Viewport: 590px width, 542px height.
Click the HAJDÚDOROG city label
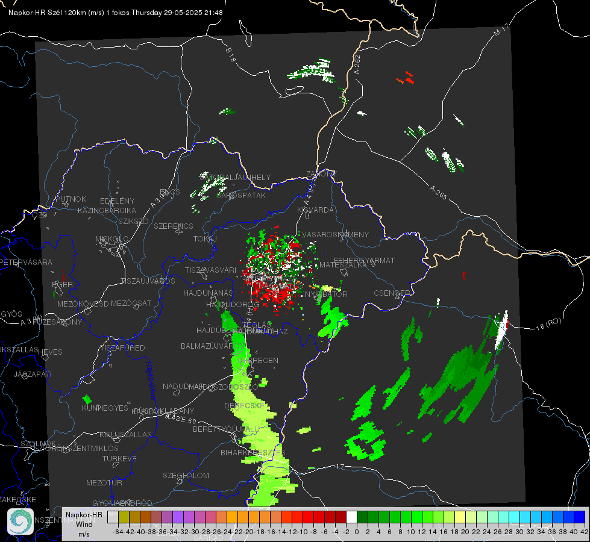pos(233,304)
